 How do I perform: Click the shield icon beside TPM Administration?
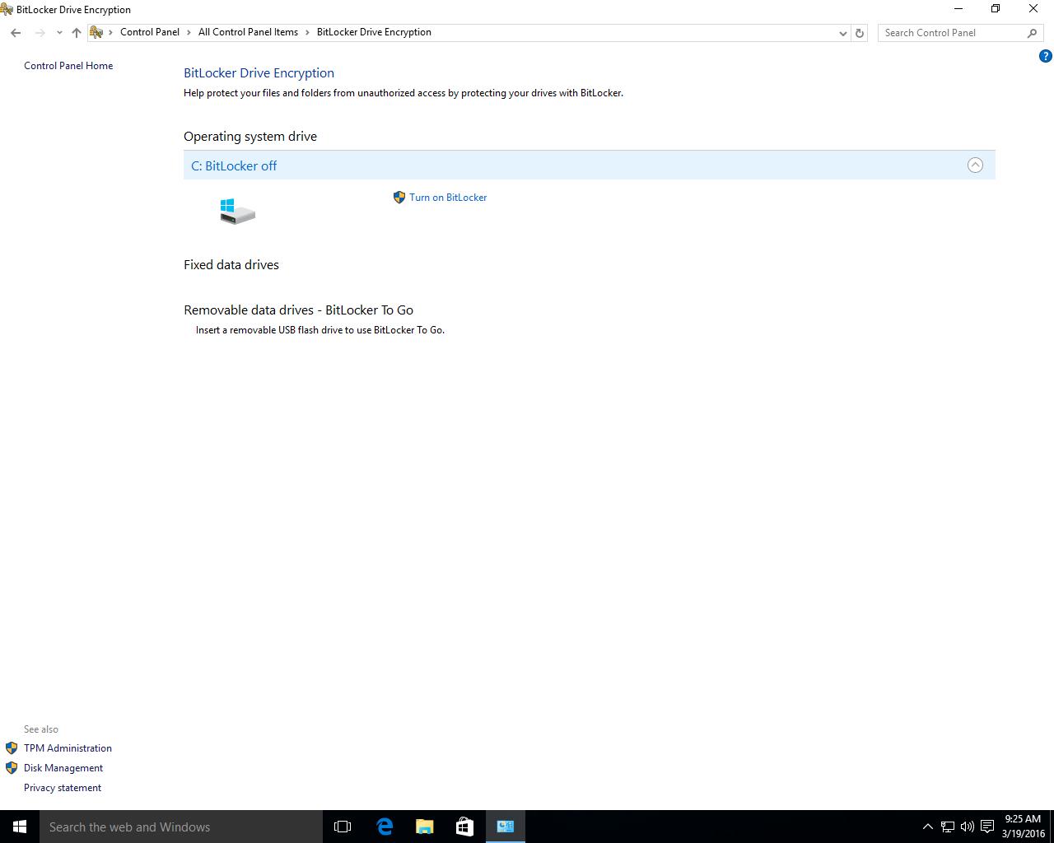[12, 748]
